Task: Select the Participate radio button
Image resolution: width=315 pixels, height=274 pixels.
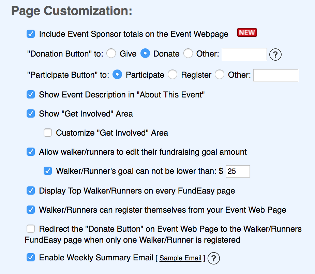Action: 118,75
